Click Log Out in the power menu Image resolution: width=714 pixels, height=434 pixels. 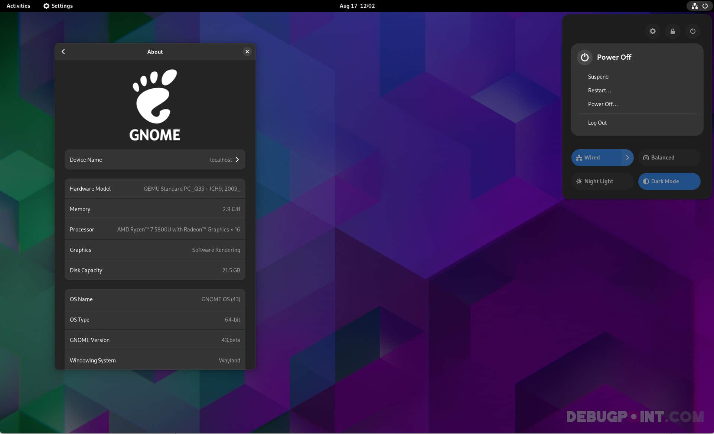[597, 122]
